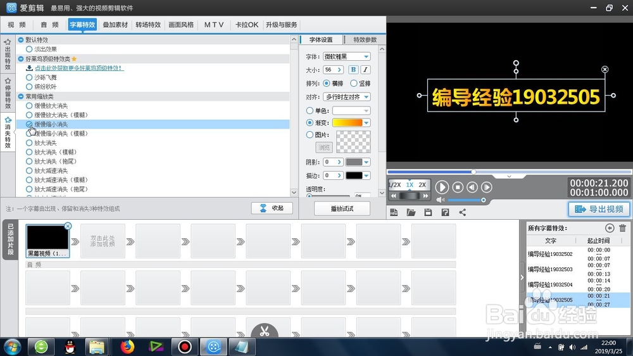Open the 出现特效 side tab

click(x=8, y=54)
